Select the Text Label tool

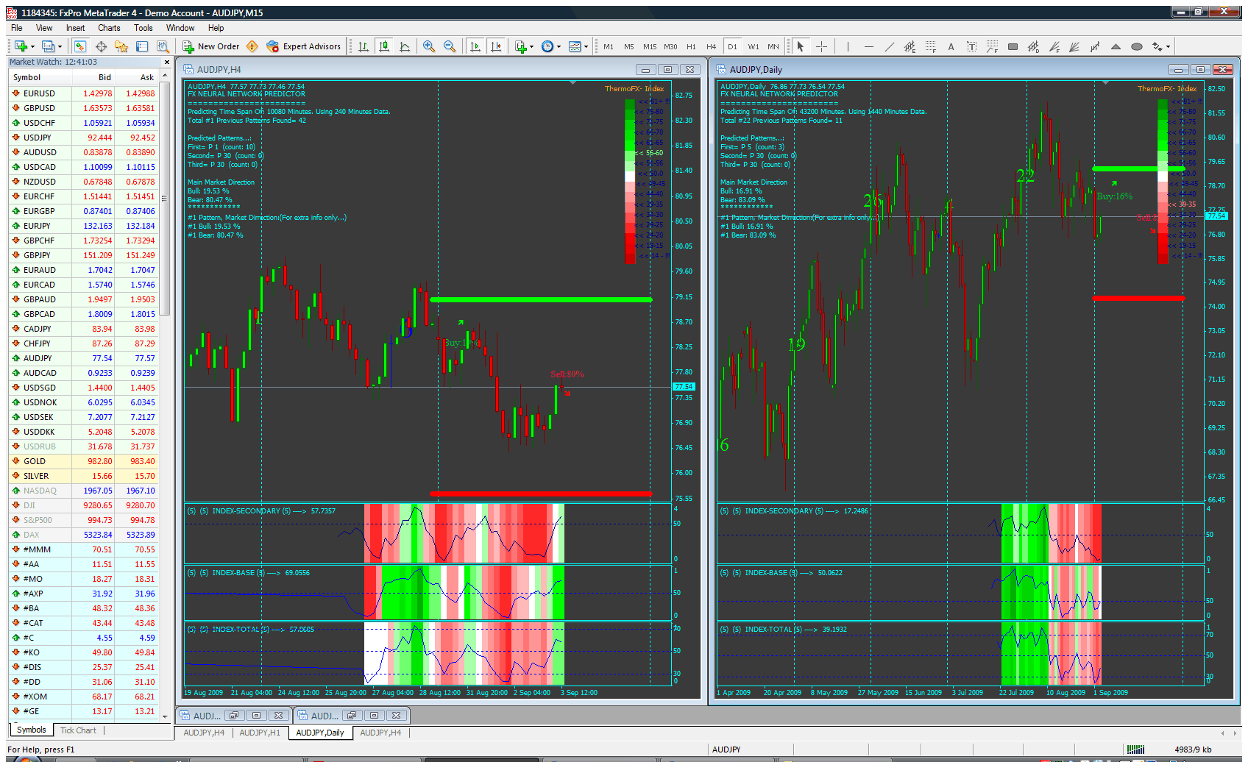(x=971, y=46)
